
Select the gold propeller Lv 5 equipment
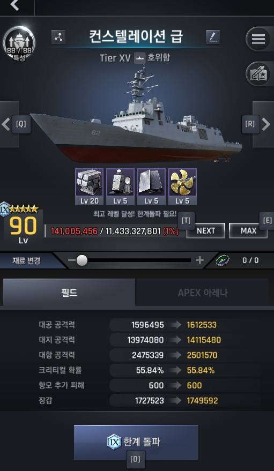pos(182,186)
